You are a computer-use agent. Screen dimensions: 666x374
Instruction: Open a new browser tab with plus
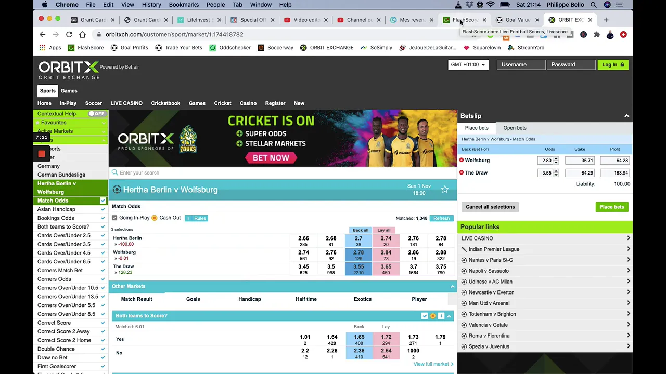click(x=606, y=20)
